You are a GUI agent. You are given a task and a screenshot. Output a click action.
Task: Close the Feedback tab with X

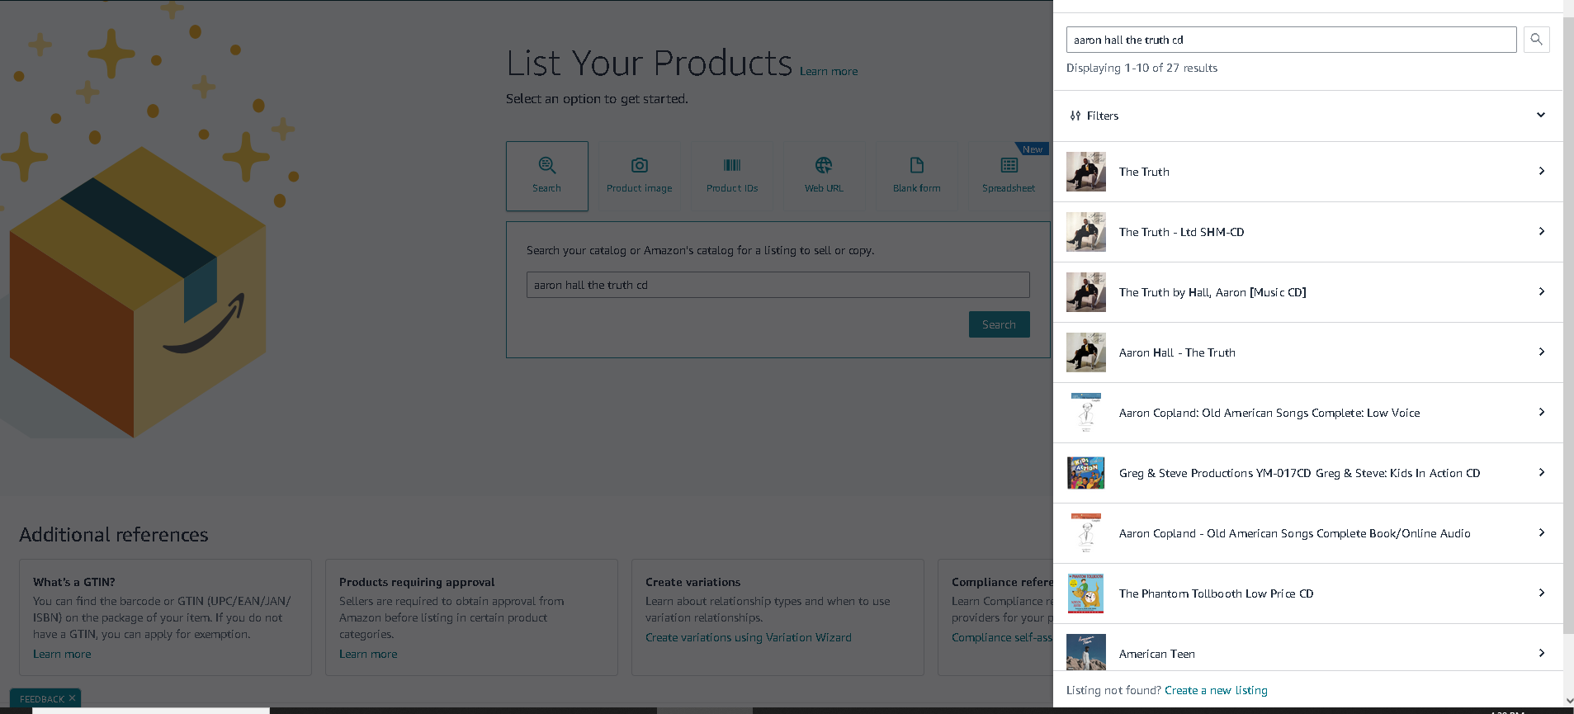coord(72,698)
